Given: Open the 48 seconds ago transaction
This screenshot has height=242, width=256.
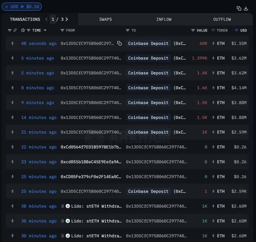Looking at the screenshot, I should pos(39,44).
